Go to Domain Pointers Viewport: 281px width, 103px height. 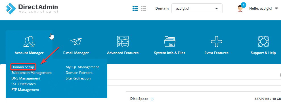[79, 73]
